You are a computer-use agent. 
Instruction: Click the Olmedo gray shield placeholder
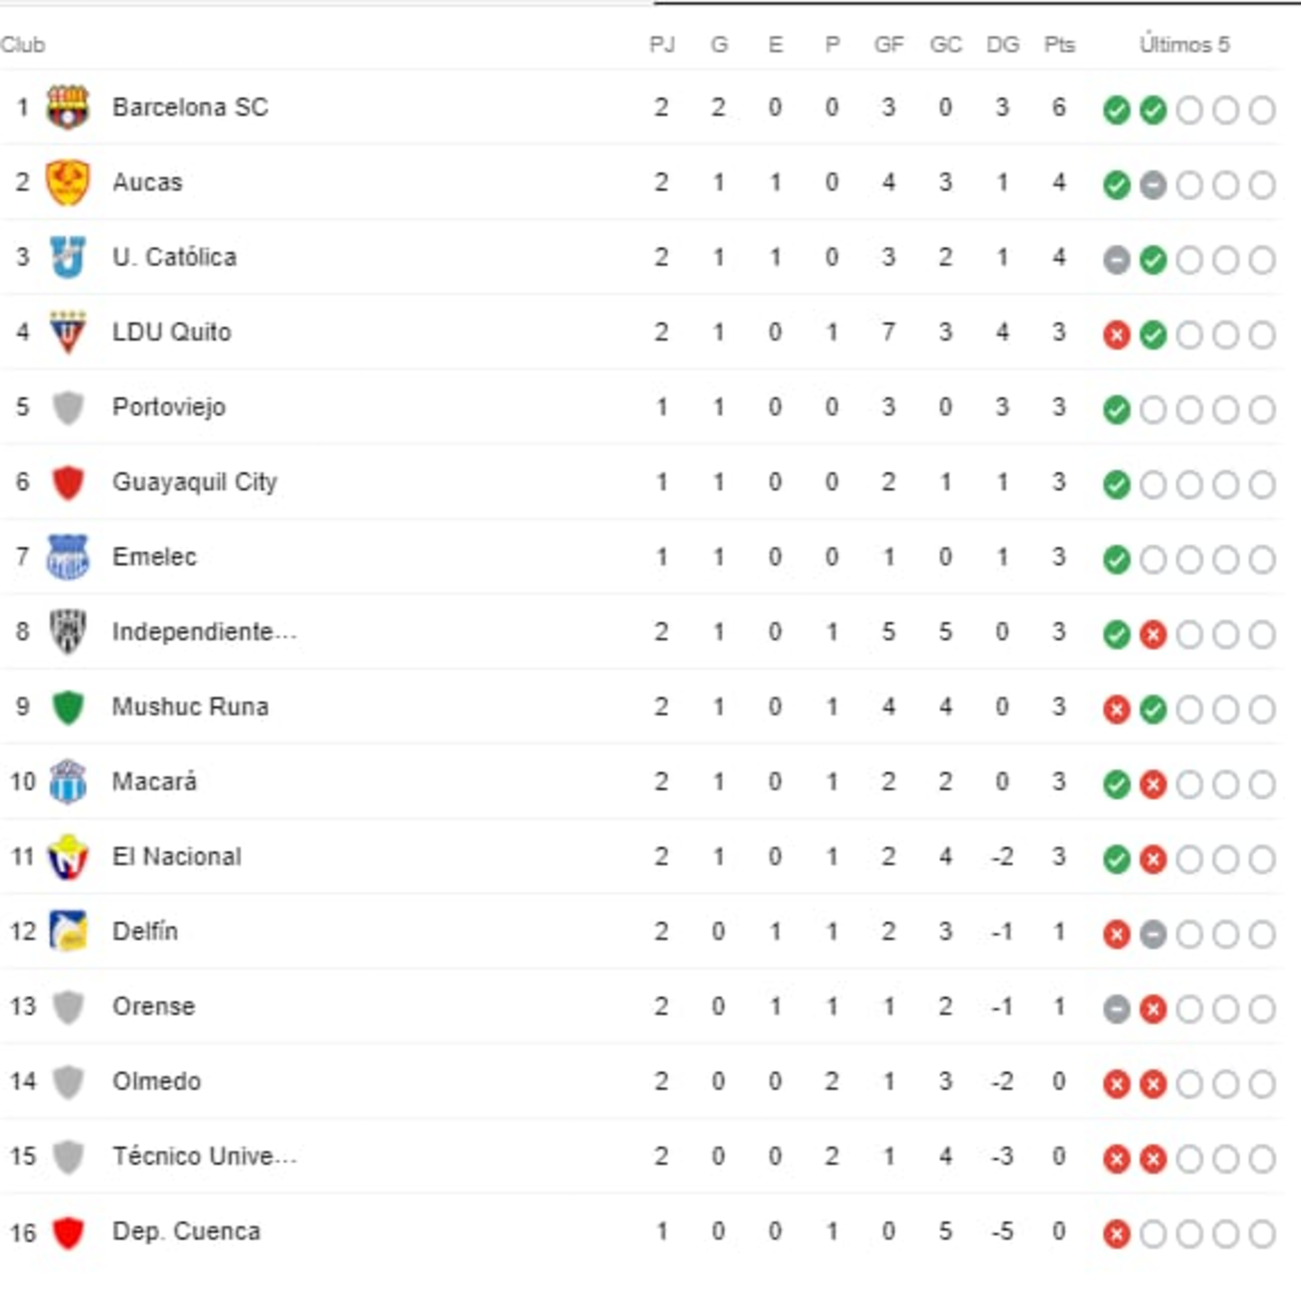[x=67, y=1082]
